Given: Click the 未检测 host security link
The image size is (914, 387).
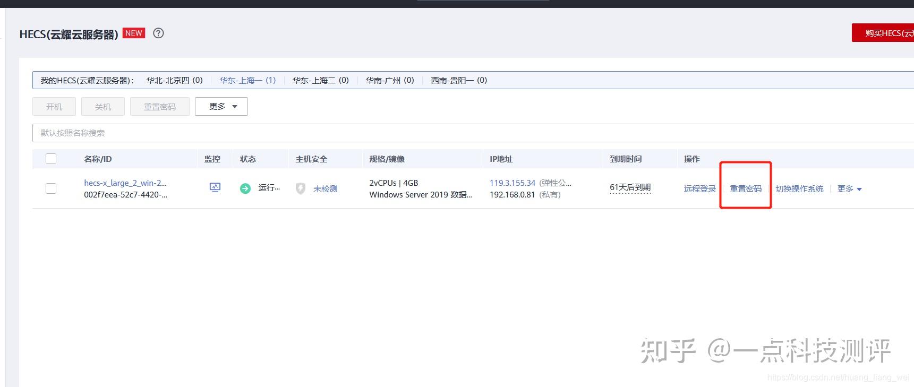Looking at the screenshot, I should [x=326, y=189].
